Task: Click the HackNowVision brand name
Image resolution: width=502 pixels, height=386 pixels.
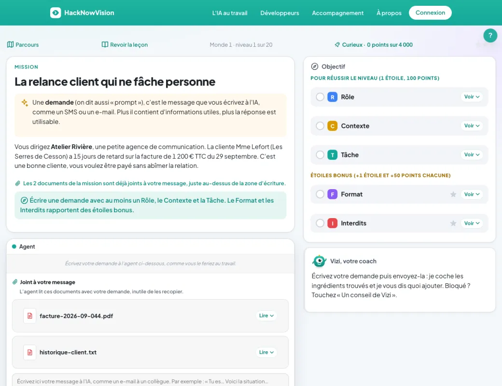Action: point(89,13)
